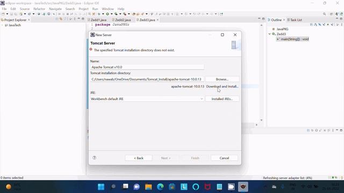This screenshot has height=193, width=344.
Task: Click the Eclipse icon in the taskbar
Action: click(x=243, y=187)
